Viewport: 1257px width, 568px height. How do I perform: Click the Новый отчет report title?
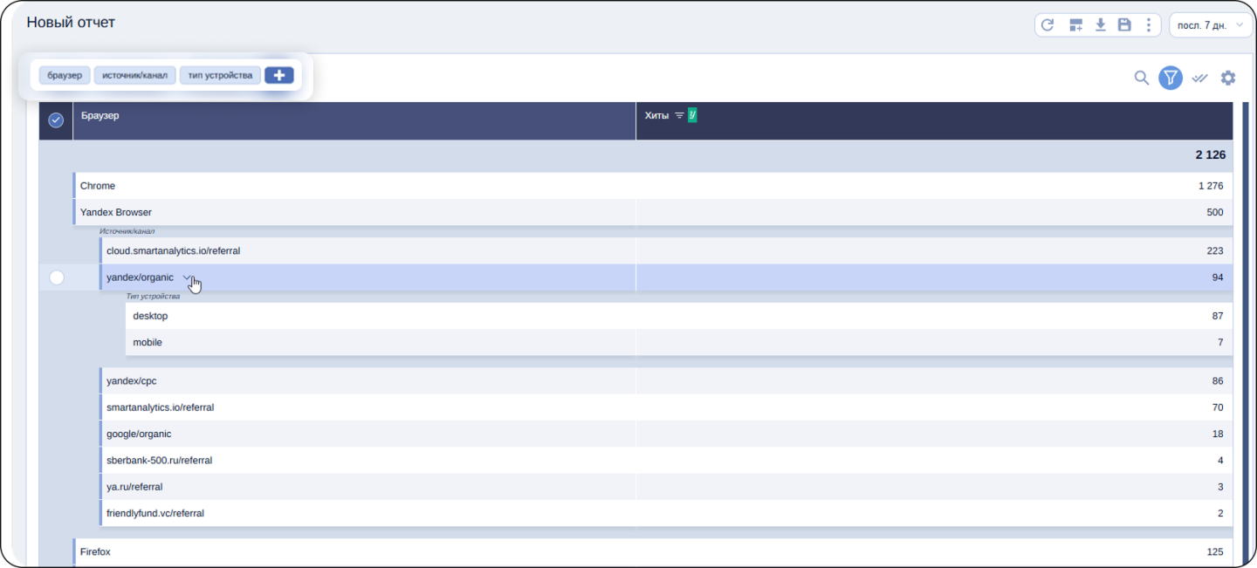coord(71,22)
